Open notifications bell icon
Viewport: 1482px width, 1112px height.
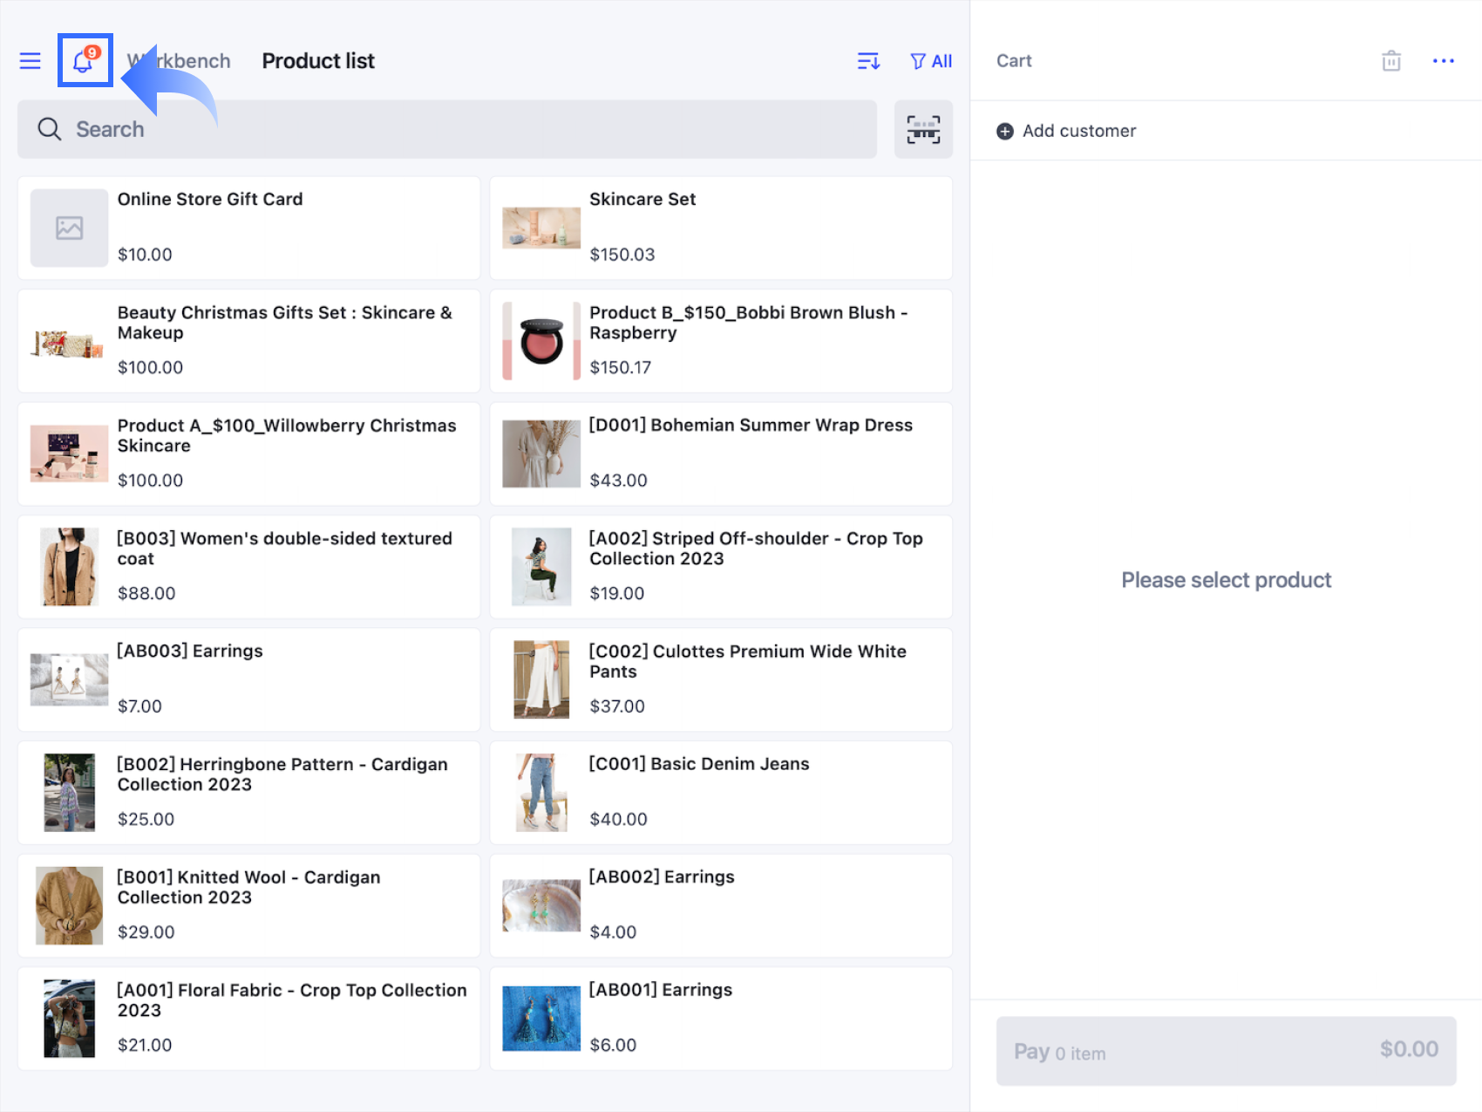tap(85, 60)
